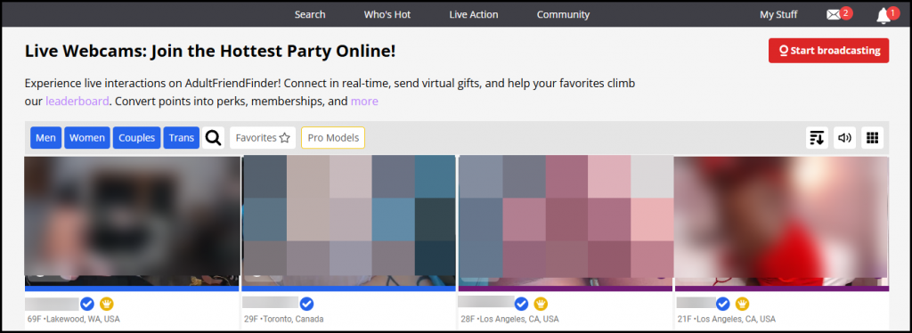Click gold crown badge of 28F Los Angeles member

point(541,304)
